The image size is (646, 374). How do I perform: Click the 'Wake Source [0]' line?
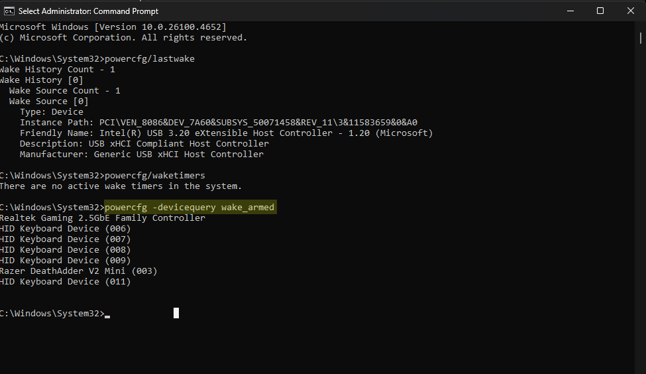(x=48, y=101)
